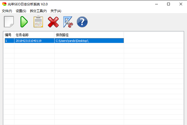The height and width of the screenshot is (125, 187).
Task: Open the 关于(A) menu
Action: click(56, 11)
